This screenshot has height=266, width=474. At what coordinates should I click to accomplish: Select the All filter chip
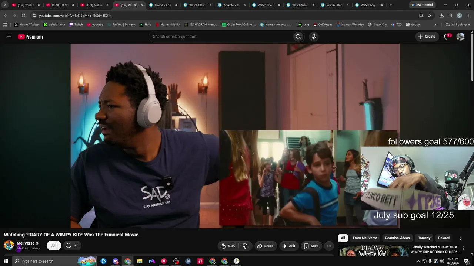coord(343,238)
